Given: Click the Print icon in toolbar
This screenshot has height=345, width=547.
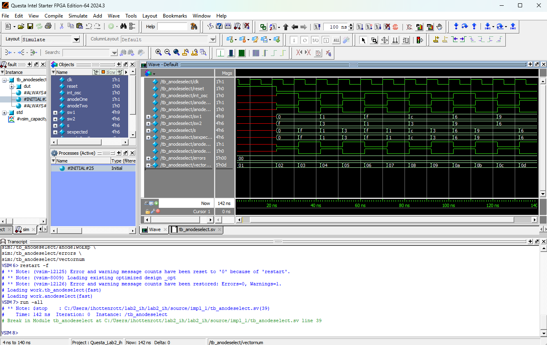Looking at the screenshot, I should click(x=48, y=27).
